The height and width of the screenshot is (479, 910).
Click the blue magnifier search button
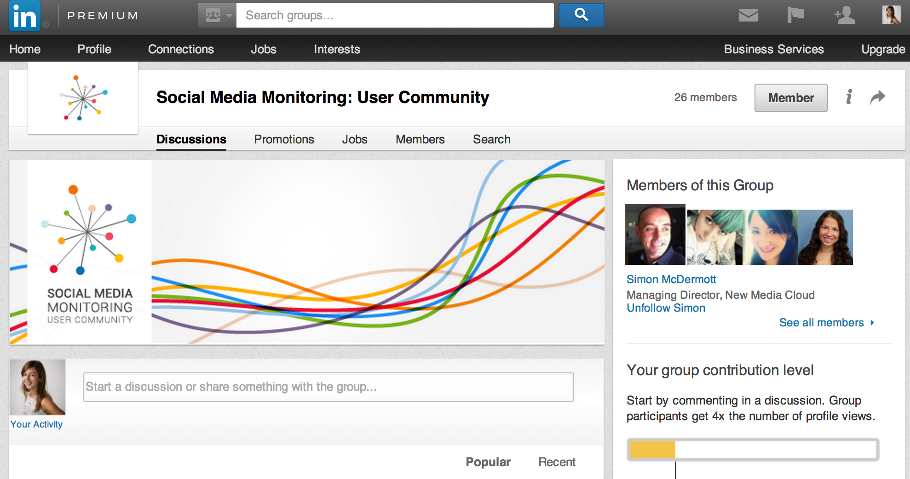click(x=581, y=15)
